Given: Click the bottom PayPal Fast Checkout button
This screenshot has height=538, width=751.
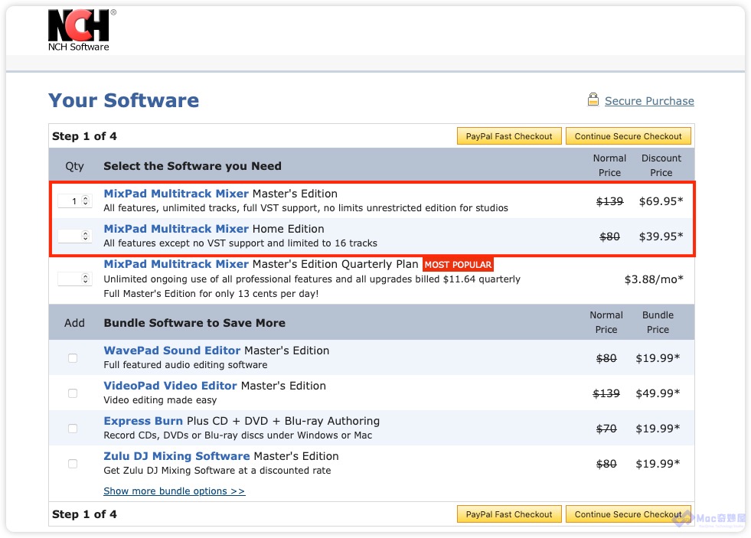Looking at the screenshot, I should [509, 514].
